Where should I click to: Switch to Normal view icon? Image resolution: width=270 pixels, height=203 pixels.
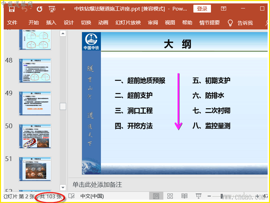[x=156, y=196]
